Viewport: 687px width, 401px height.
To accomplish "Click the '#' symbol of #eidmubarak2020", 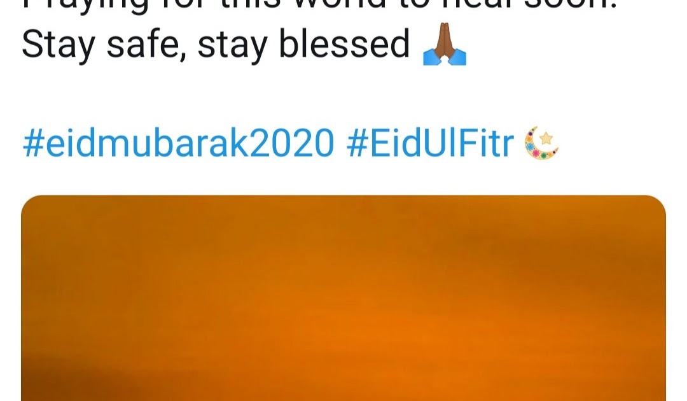I will [33, 144].
